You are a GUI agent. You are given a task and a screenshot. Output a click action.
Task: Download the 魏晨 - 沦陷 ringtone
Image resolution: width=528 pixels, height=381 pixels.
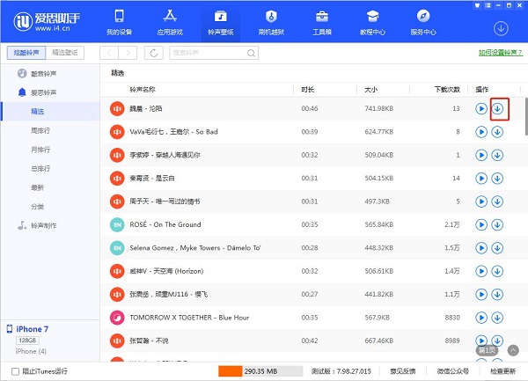pyautogui.click(x=498, y=108)
